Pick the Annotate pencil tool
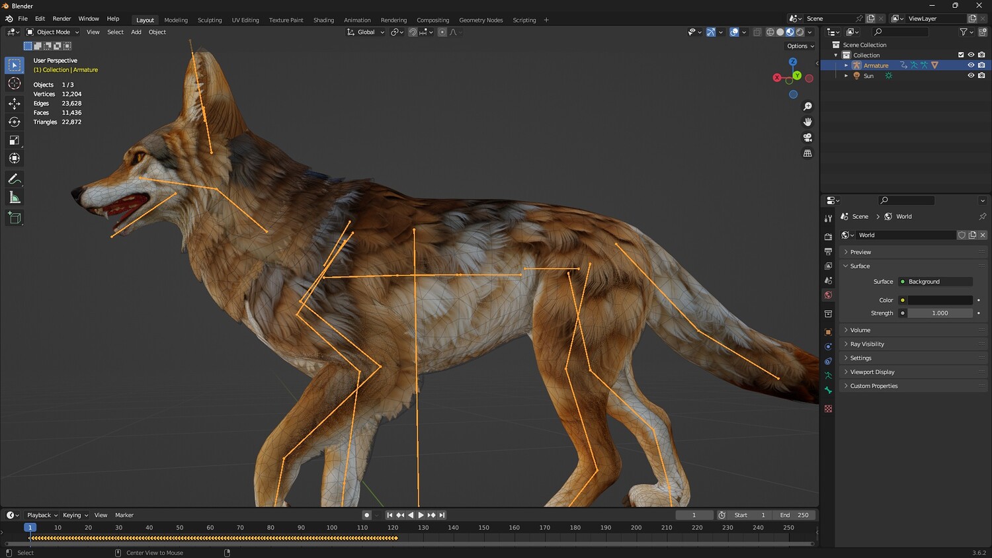 [15, 179]
